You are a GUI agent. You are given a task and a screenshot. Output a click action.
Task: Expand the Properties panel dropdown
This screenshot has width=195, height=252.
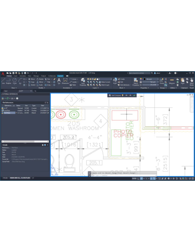(145, 88)
